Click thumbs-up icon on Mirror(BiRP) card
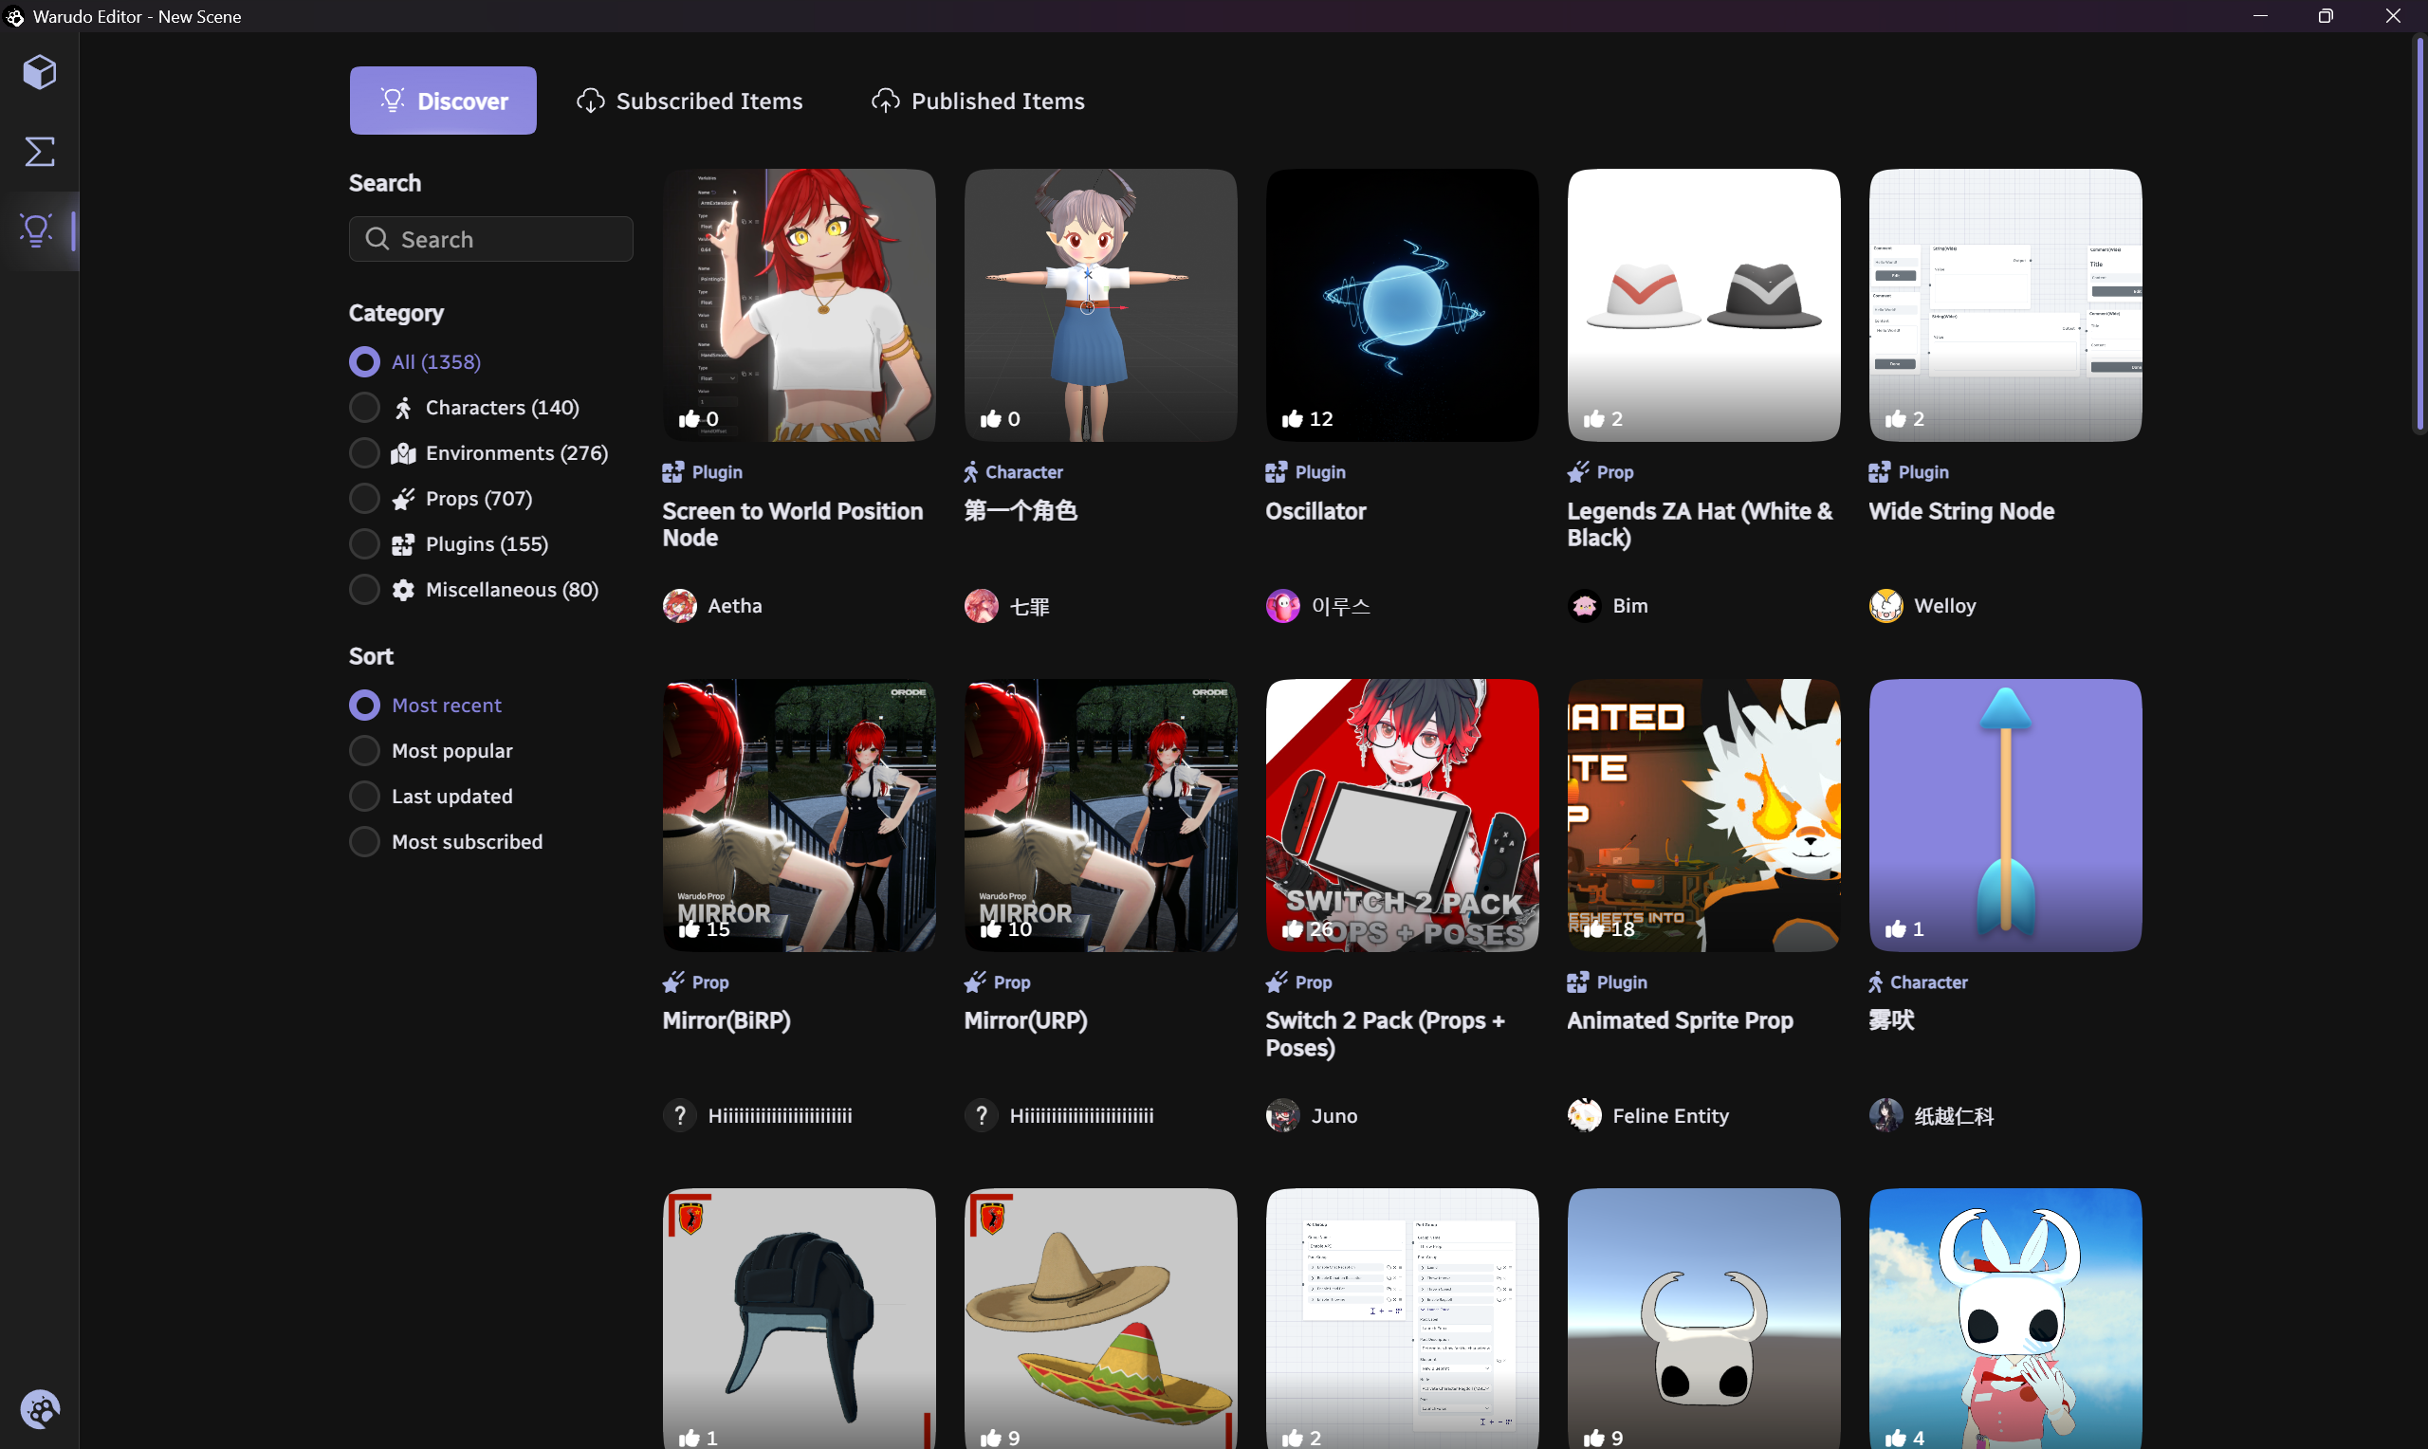The width and height of the screenshot is (2428, 1449). [690, 928]
